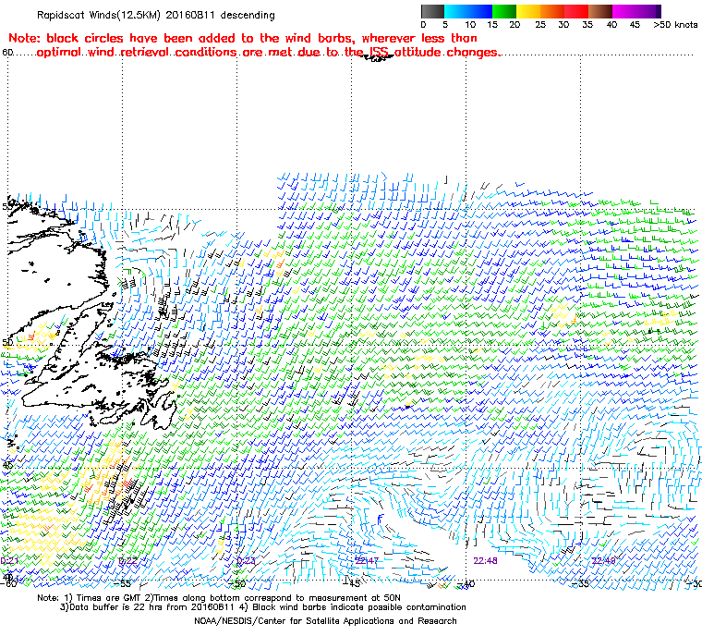This screenshot has width=702, height=636.
Task: Click the purple timestamp '0:21'
Action: (x=9, y=561)
